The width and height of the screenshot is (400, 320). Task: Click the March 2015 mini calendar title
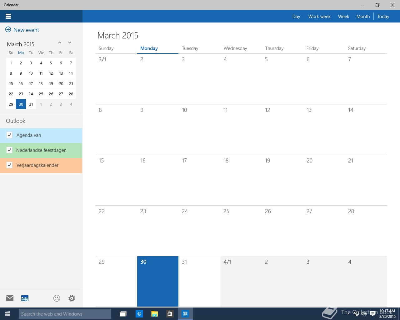[x=21, y=44]
